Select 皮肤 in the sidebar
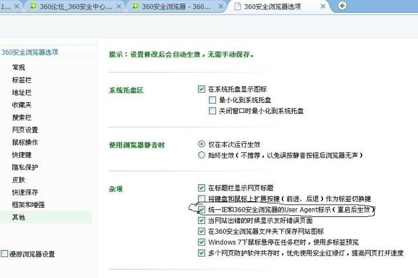 pyautogui.click(x=19, y=180)
